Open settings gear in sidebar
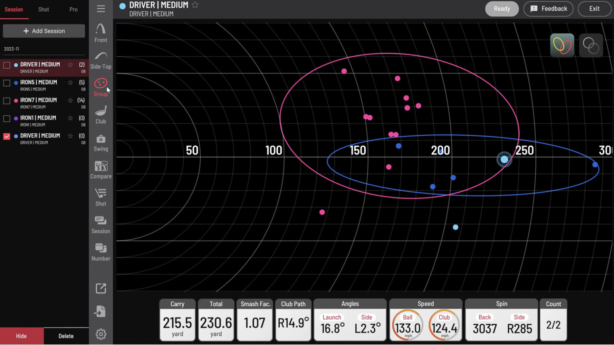Viewport: 614px width, 345px height. [x=101, y=334]
